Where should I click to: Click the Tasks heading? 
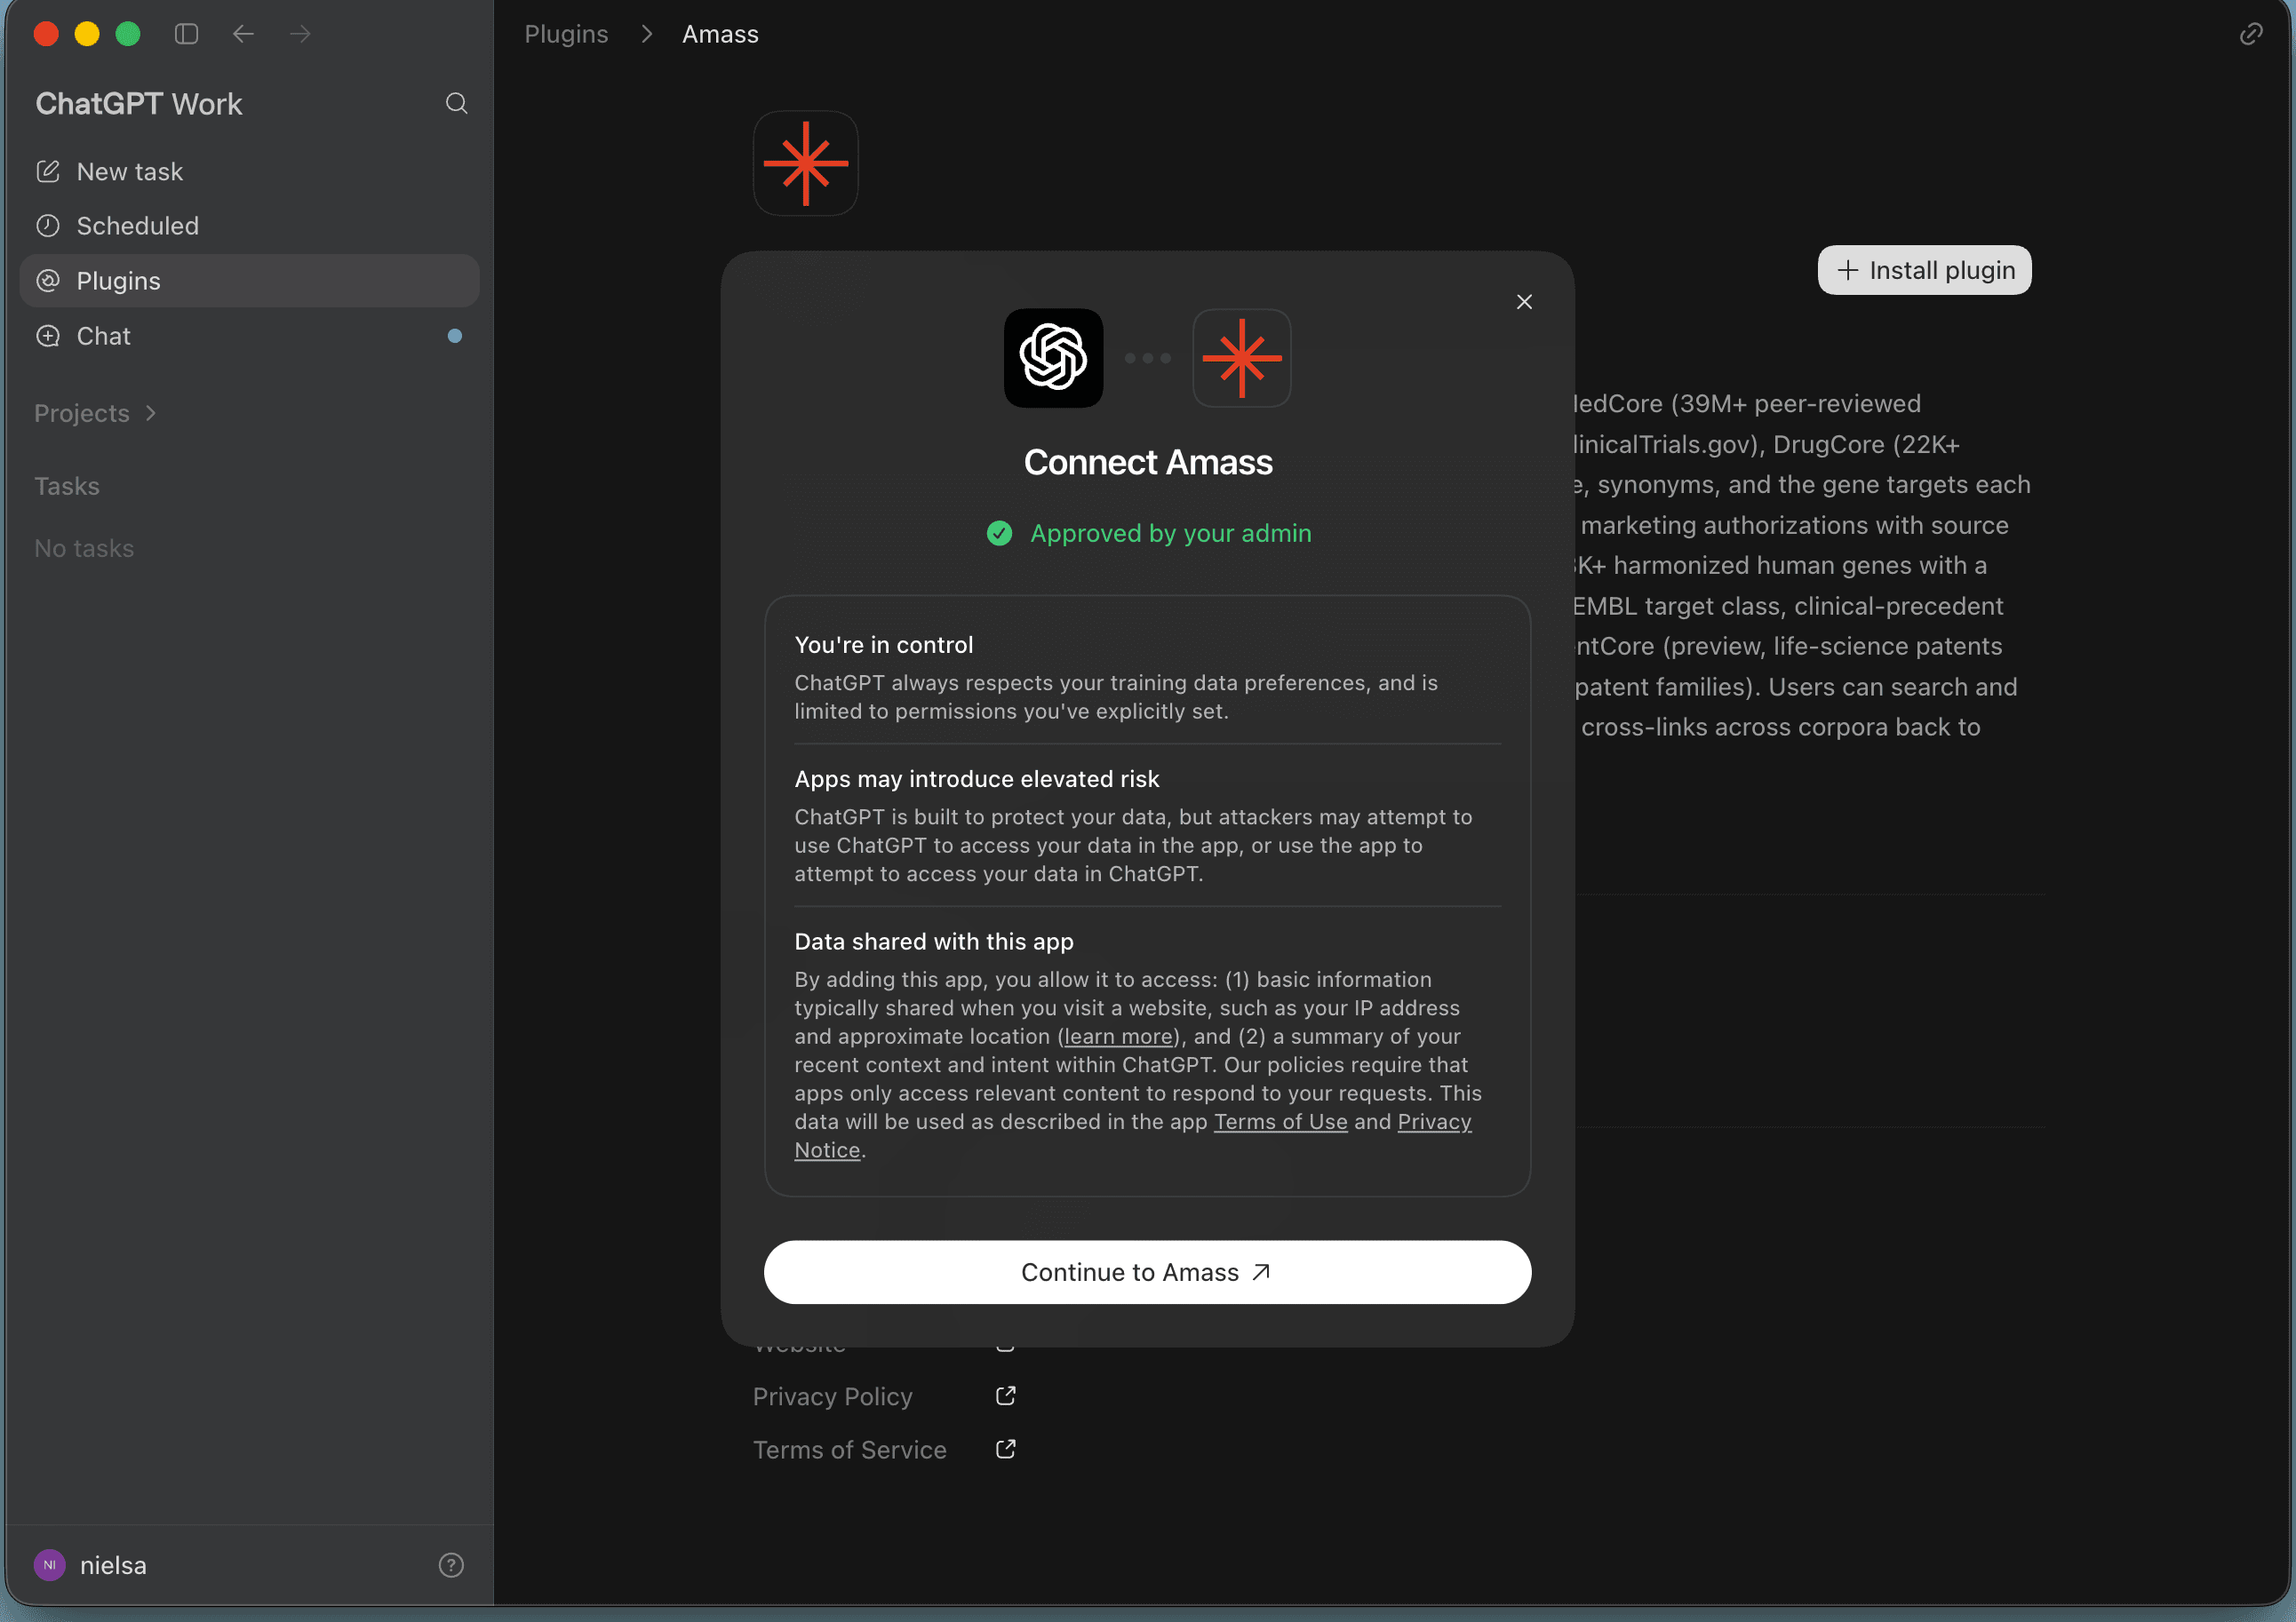coord(67,486)
